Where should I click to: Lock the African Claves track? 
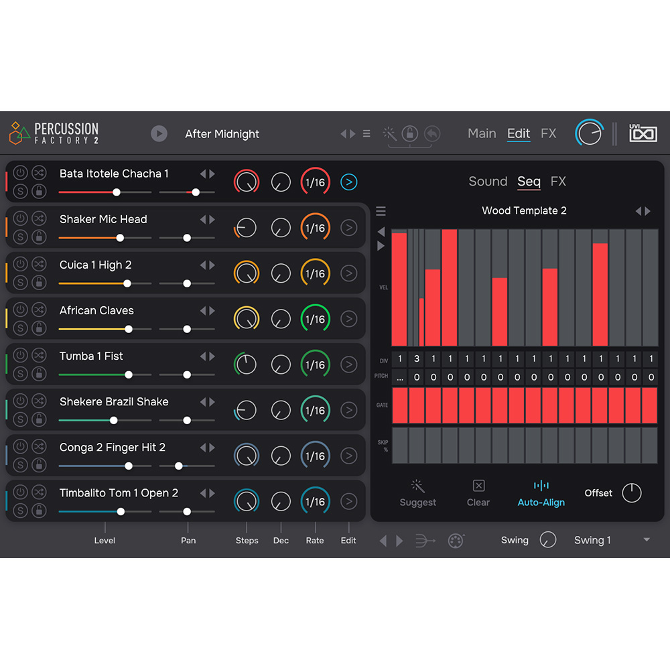(39, 328)
